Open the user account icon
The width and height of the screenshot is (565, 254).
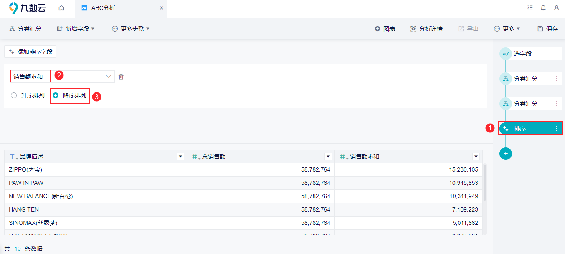[556, 8]
